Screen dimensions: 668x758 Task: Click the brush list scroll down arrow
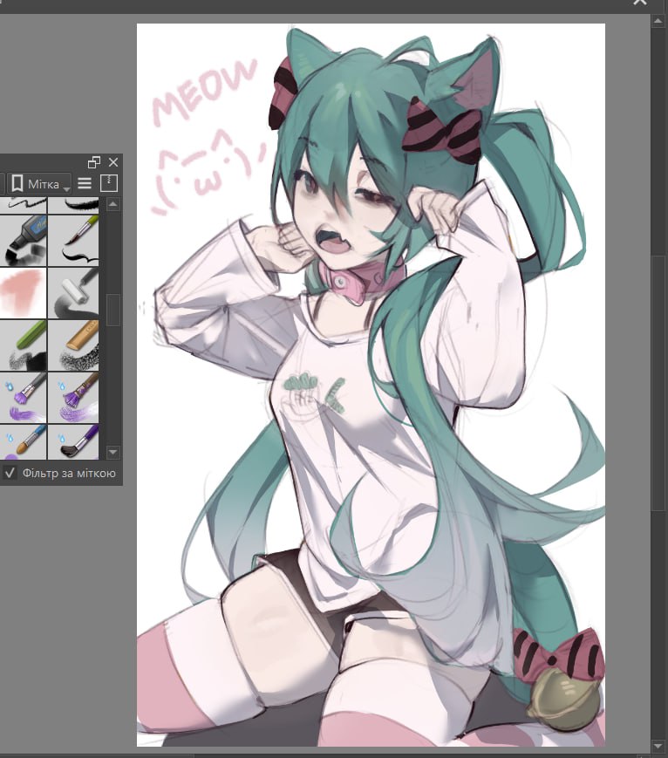[x=112, y=453]
